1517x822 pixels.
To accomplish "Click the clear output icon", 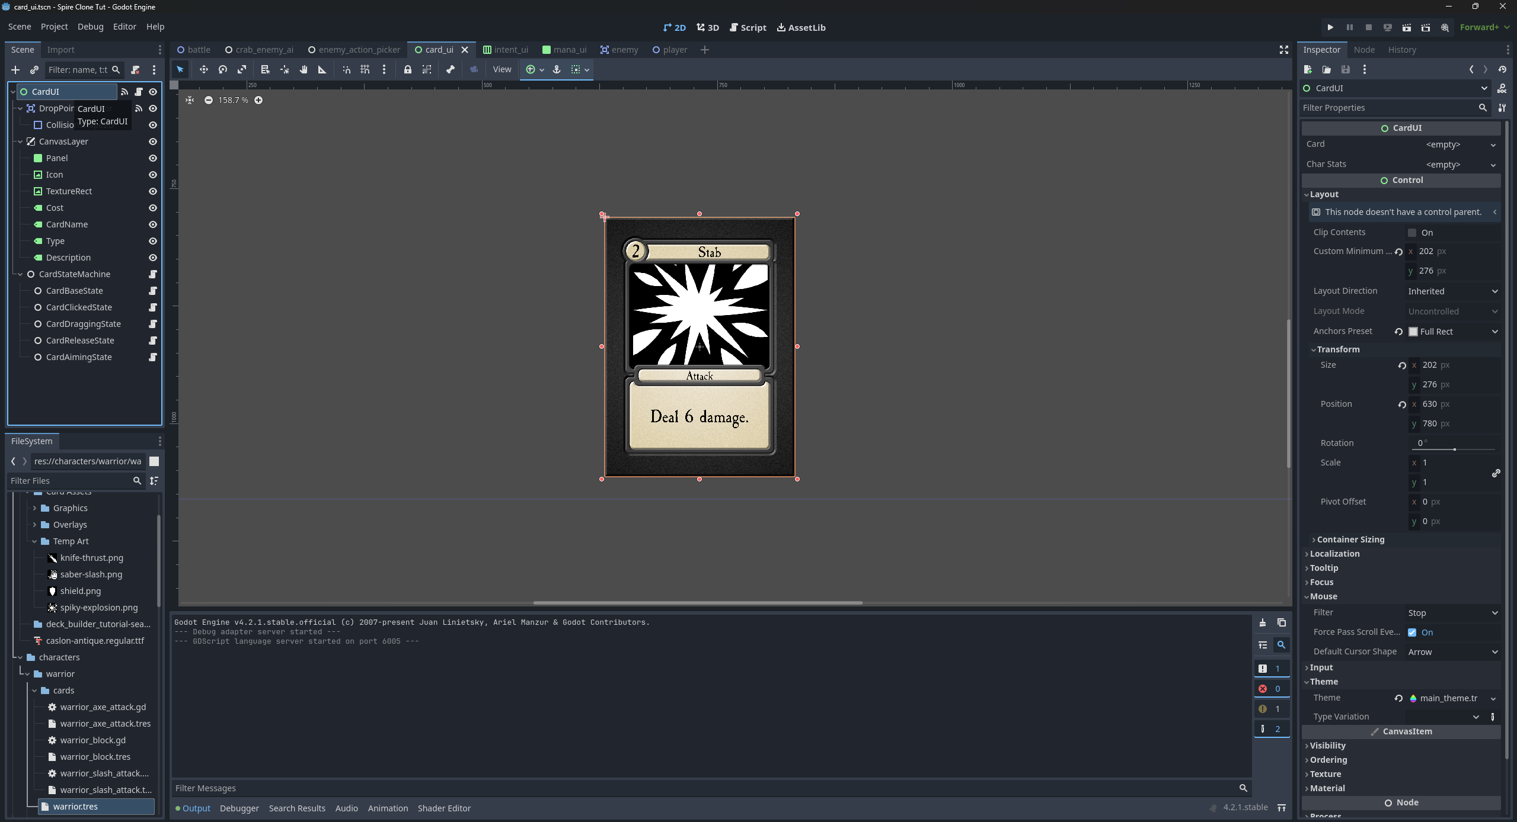I will tap(1262, 622).
